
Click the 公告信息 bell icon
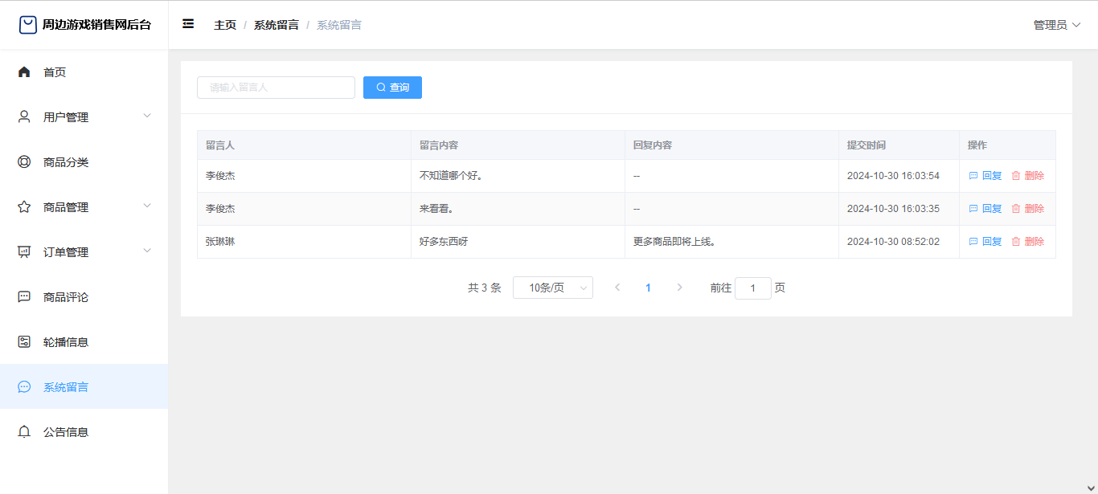[x=24, y=432]
